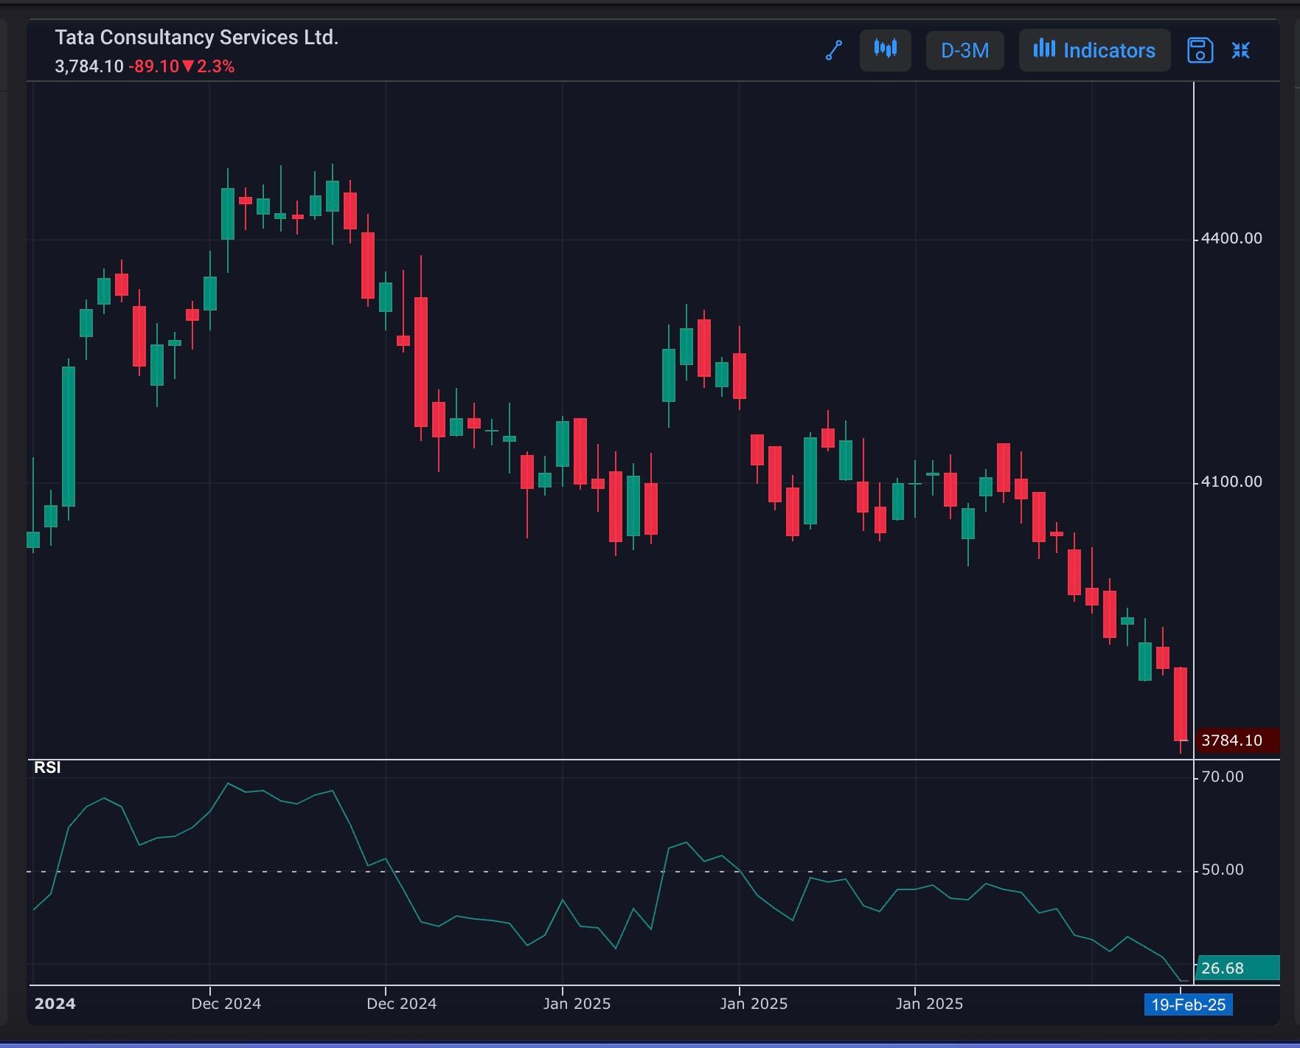This screenshot has width=1300, height=1048.
Task: Click the 4100.00 price axis label
Action: 1231,482
